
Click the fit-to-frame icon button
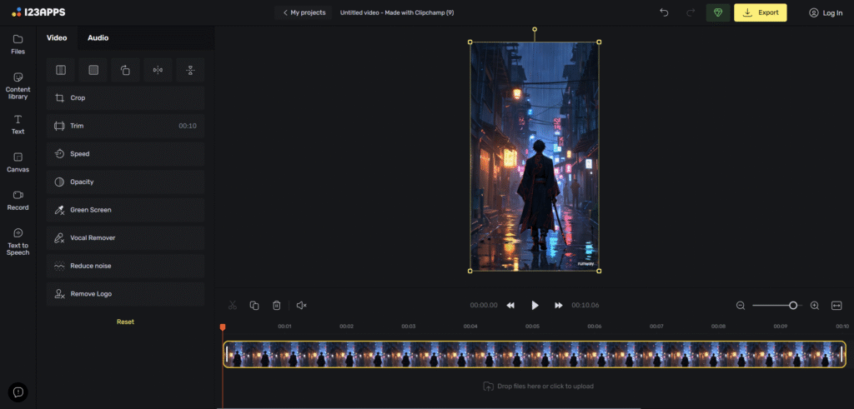tap(61, 70)
